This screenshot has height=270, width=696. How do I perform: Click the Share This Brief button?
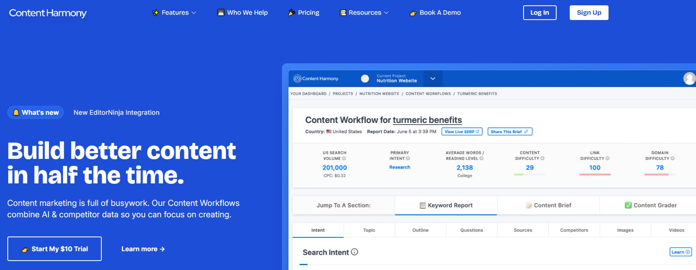(x=510, y=132)
